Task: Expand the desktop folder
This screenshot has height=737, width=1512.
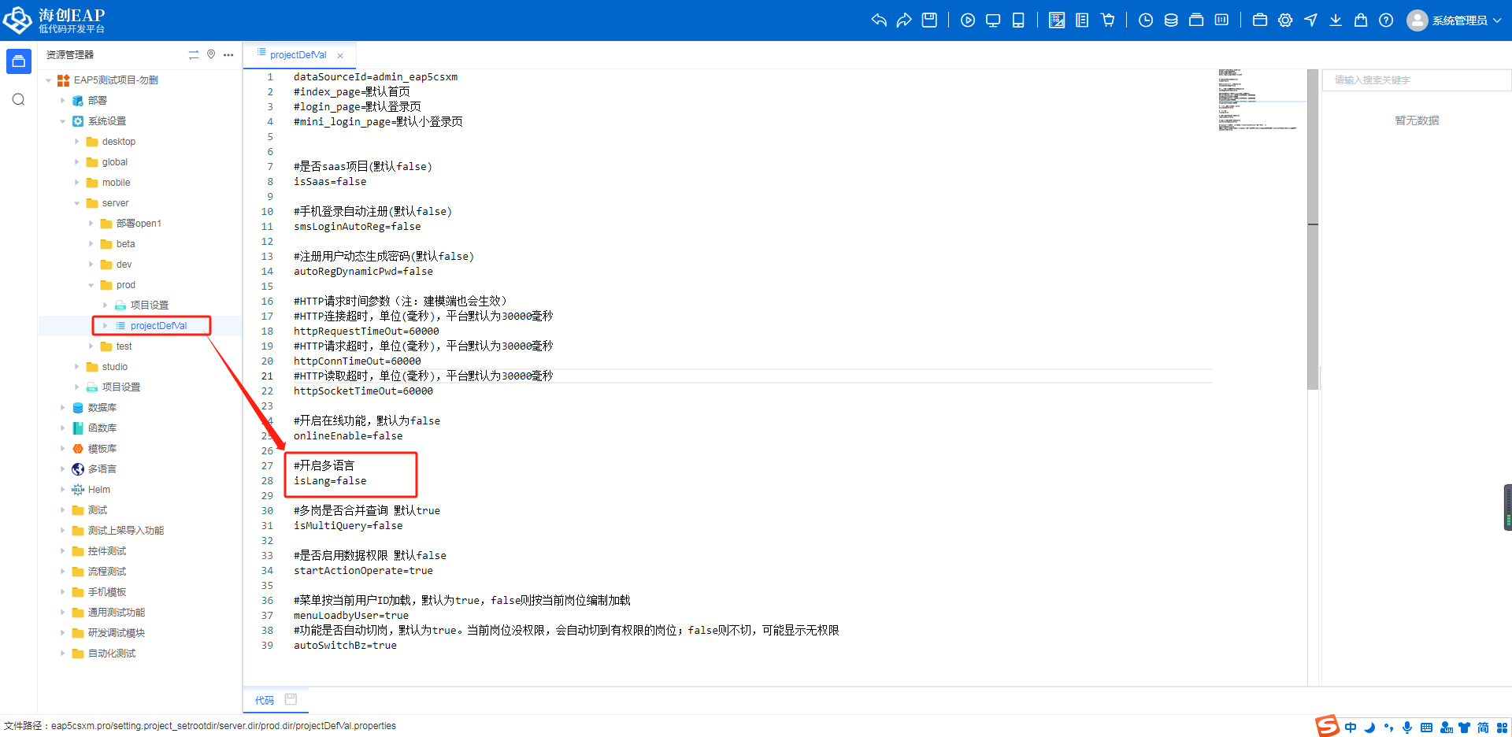Action: coord(77,142)
